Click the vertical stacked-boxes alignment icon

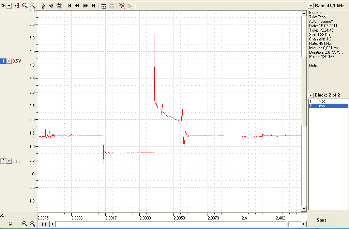pos(43,6)
